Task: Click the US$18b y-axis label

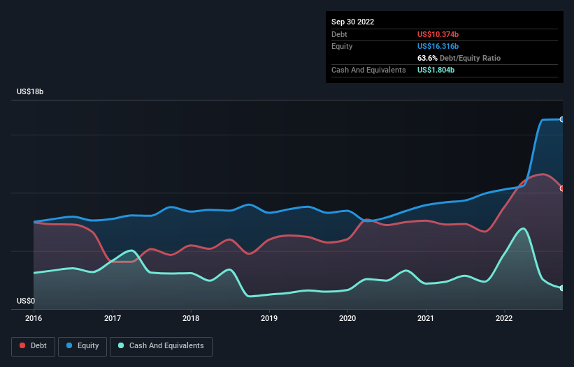Action: 30,91
